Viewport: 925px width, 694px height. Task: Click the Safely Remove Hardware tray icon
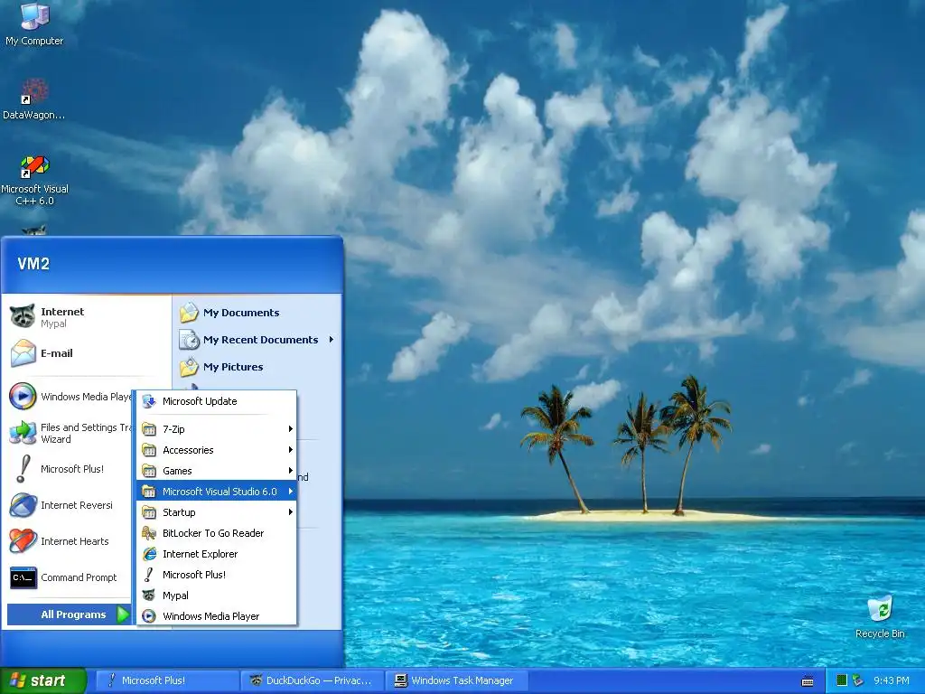coord(858,680)
